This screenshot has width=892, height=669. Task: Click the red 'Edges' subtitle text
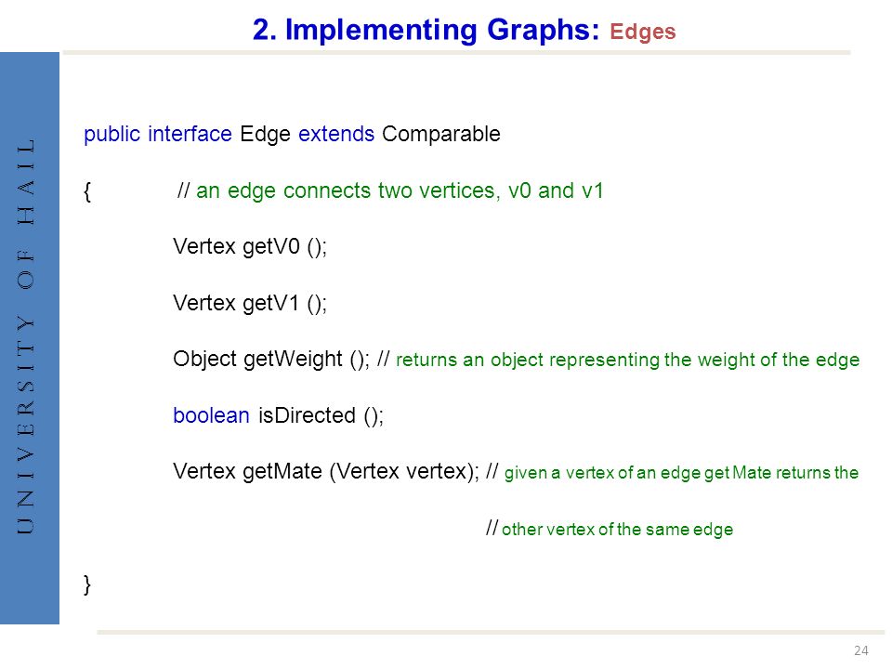[642, 32]
